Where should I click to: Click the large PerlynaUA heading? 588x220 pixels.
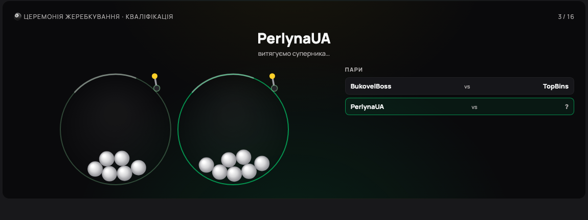click(x=294, y=39)
